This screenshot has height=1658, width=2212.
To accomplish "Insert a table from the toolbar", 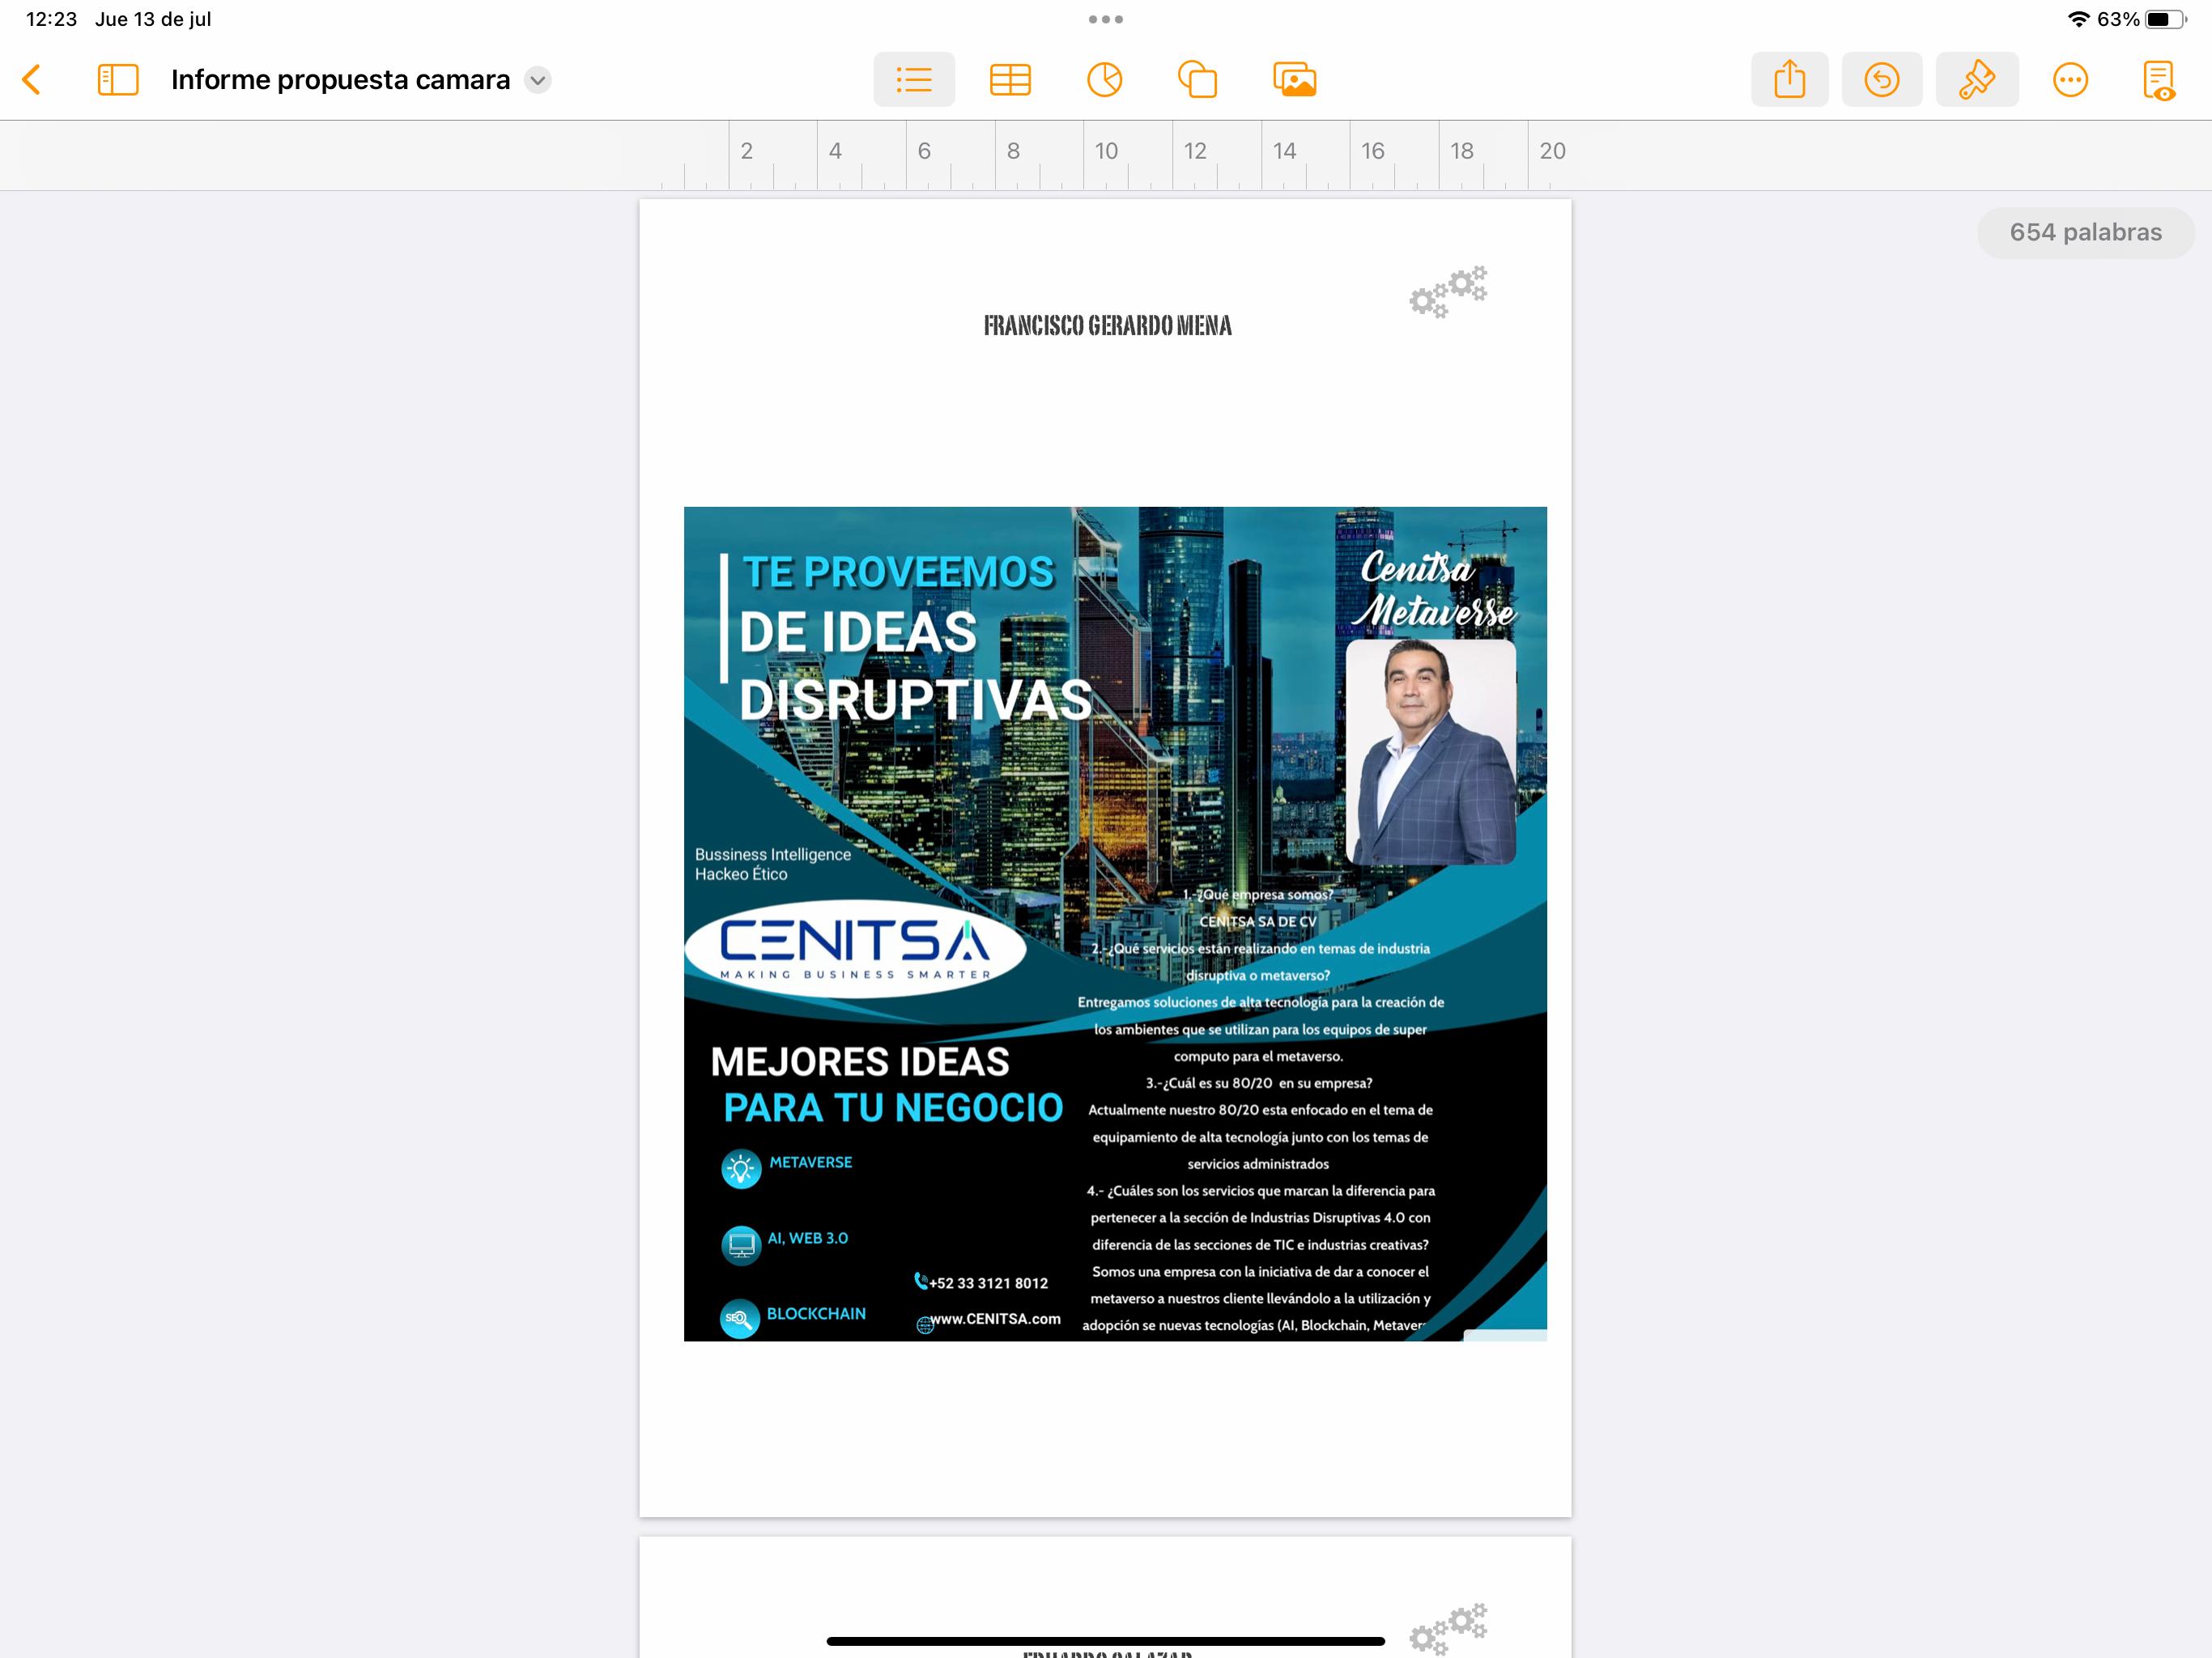I will 1010,80.
